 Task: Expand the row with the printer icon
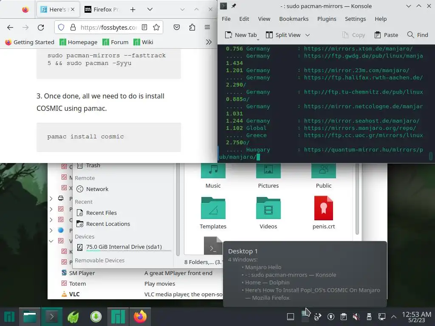click(x=51, y=199)
